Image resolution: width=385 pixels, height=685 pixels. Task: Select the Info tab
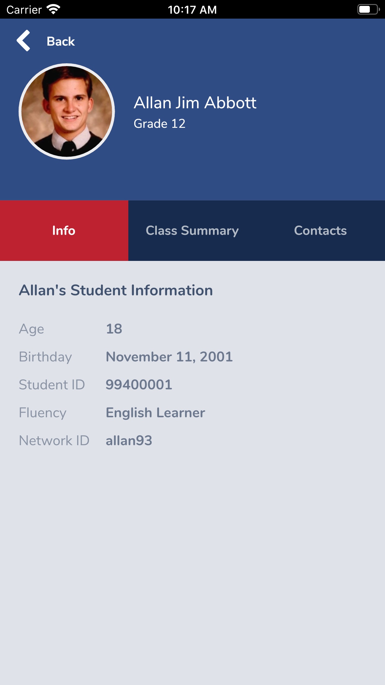[x=64, y=231]
